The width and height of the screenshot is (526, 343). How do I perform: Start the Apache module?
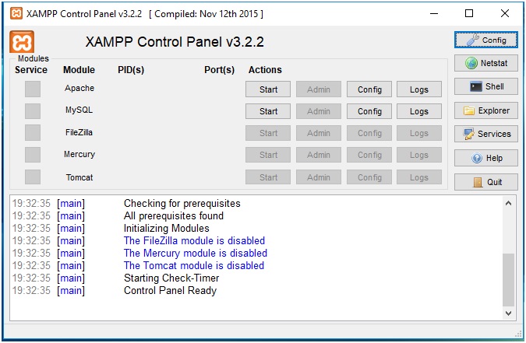[x=268, y=89]
